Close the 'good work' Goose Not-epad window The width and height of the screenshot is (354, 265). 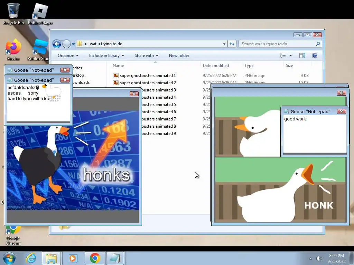tap(341, 111)
